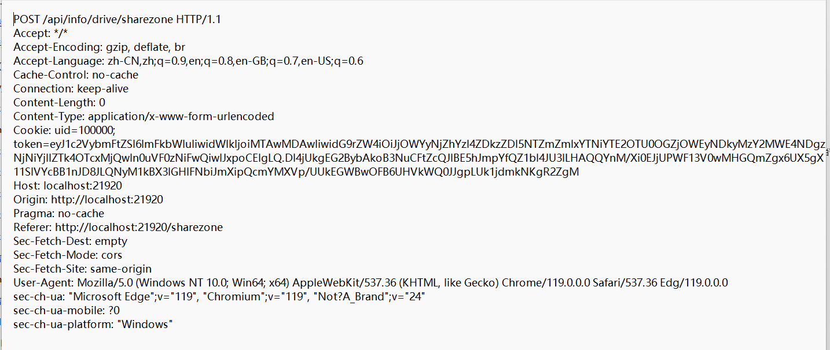
Task: Click the Sec-Fetch-Site: same-origin line
Action: [x=83, y=269]
